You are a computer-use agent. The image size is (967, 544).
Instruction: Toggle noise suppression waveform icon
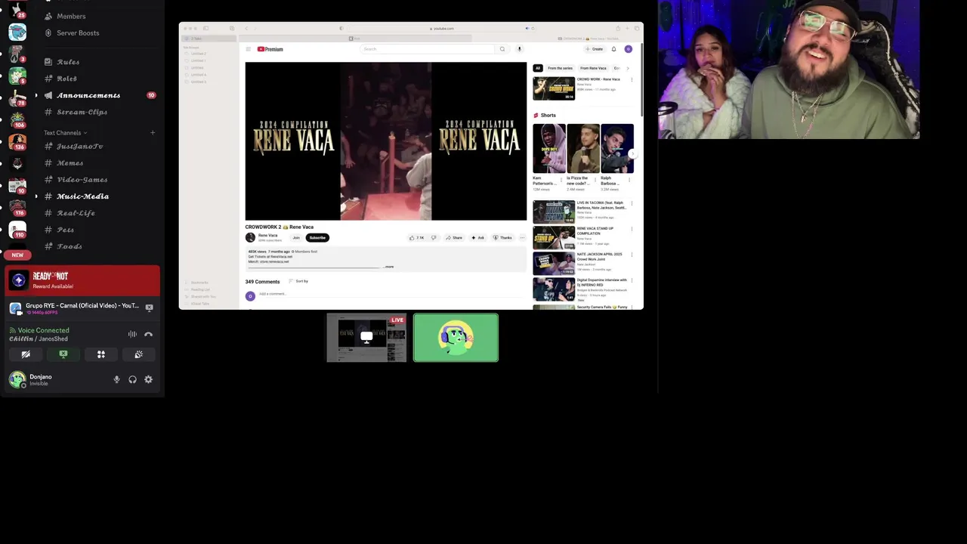[132, 334]
